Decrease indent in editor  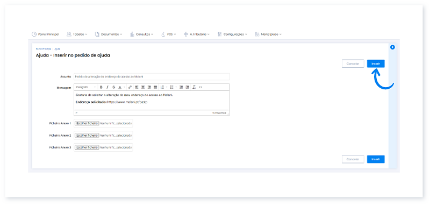(181, 87)
